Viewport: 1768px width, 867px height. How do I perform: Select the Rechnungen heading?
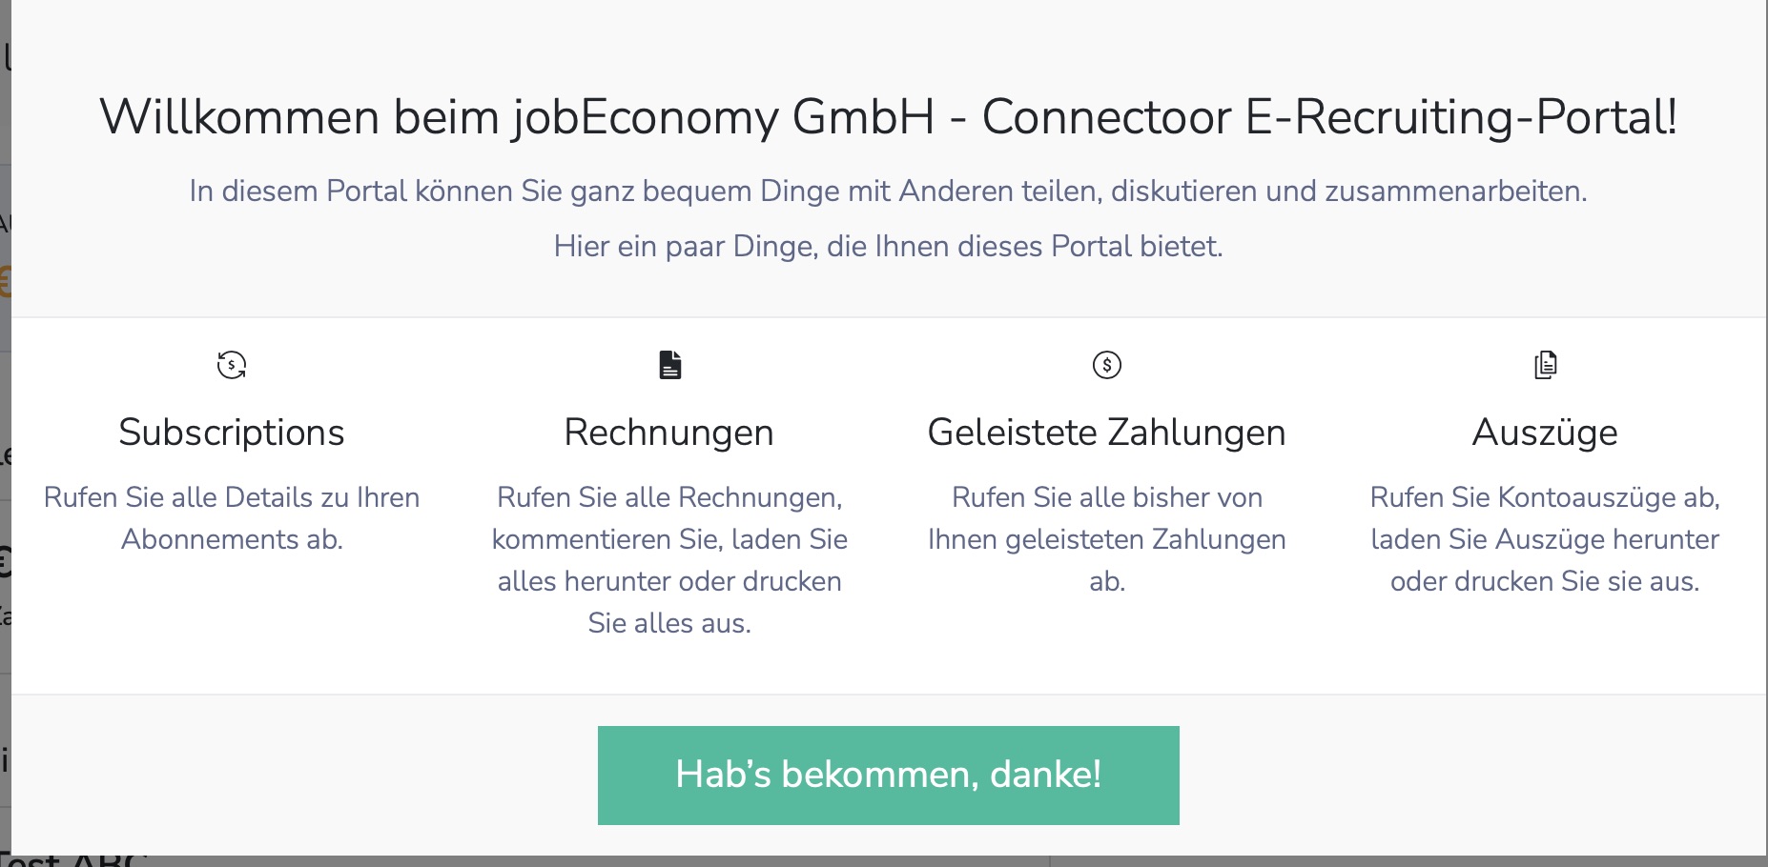point(669,433)
